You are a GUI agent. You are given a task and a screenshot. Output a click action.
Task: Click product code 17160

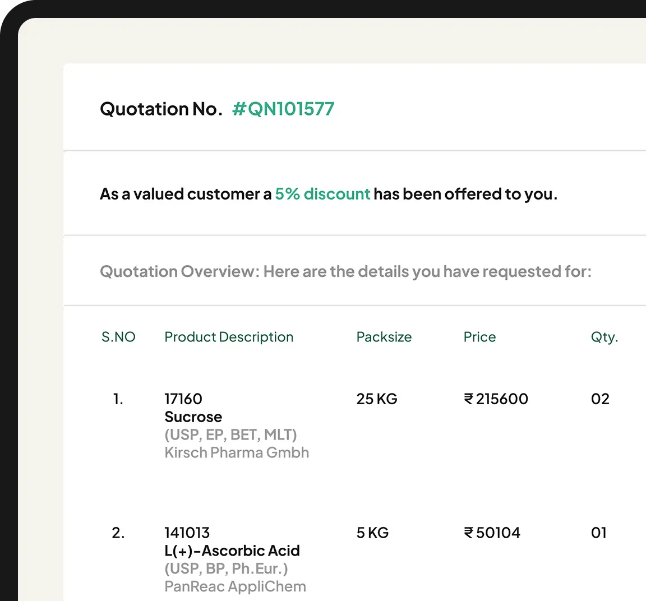click(x=183, y=399)
